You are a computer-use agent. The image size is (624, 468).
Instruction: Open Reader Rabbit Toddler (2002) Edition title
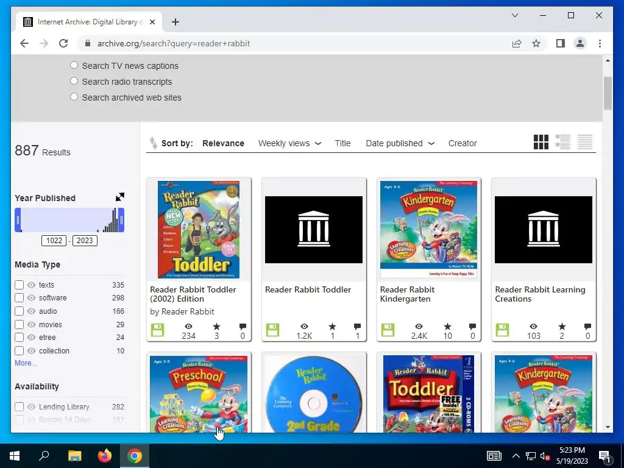pos(193,294)
